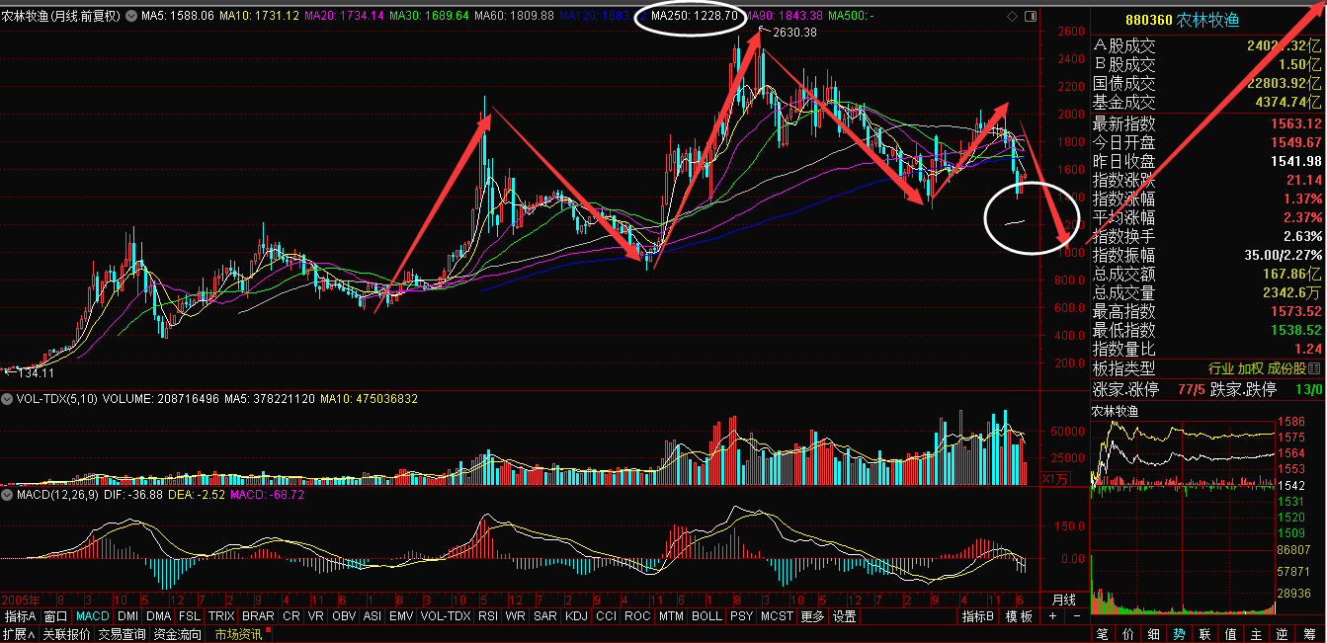The image size is (1327, 643).
Task: Click the 板指类型 row in quote panel
Action: point(1207,368)
